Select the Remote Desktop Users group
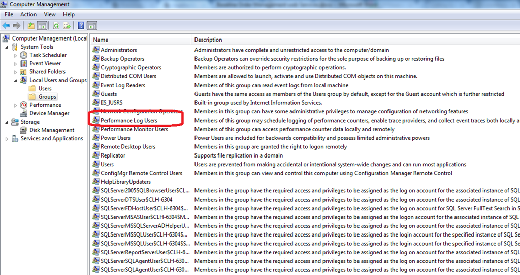Image resolution: width=520 pixels, height=275 pixels. (x=128, y=146)
